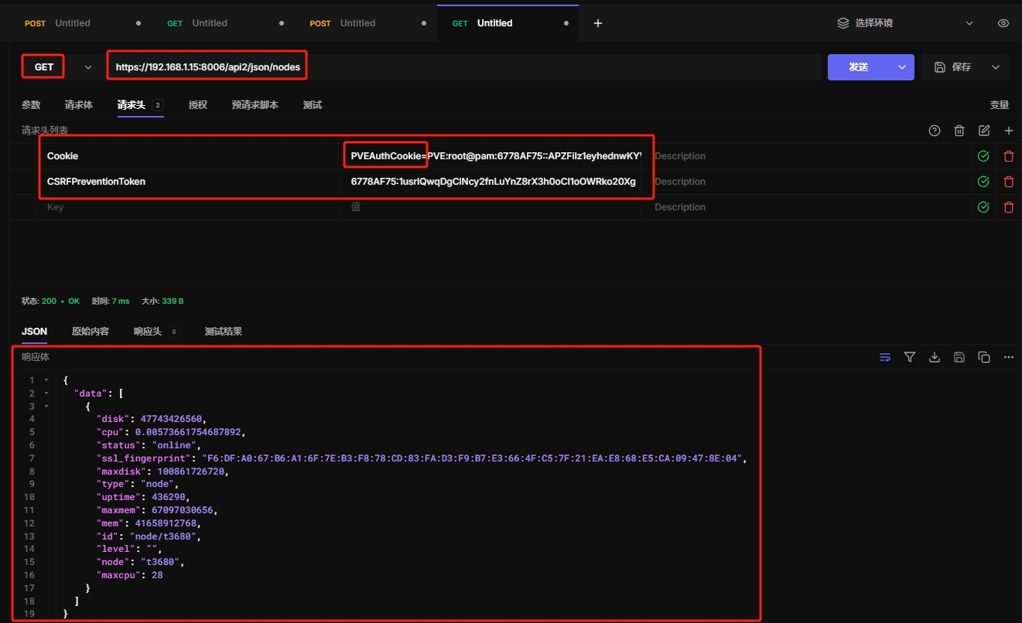The height and width of the screenshot is (623, 1022).
Task: Click the 发送 send button
Action: 858,67
